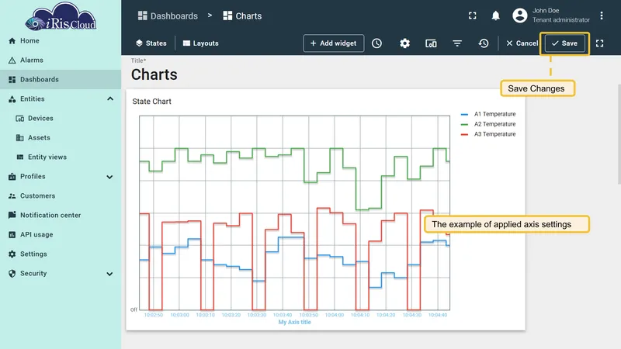This screenshot has height=349, width=621.
Task: Toggle A2 Temperature legend series
Action: 488,124
